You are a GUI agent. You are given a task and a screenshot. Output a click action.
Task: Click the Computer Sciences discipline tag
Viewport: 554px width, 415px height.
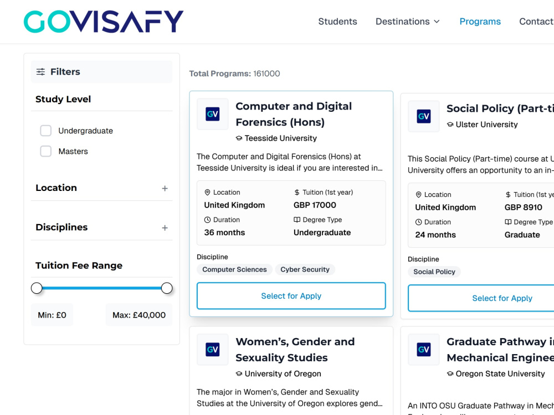click(x=234, y=269)
